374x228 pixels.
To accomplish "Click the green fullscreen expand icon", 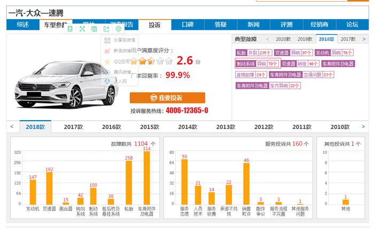I will point(82,29).
